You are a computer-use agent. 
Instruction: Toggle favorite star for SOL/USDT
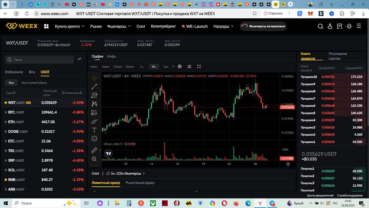[6, 170]
